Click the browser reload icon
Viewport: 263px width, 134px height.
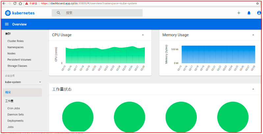pyautogui.click(x=15, y=3)
